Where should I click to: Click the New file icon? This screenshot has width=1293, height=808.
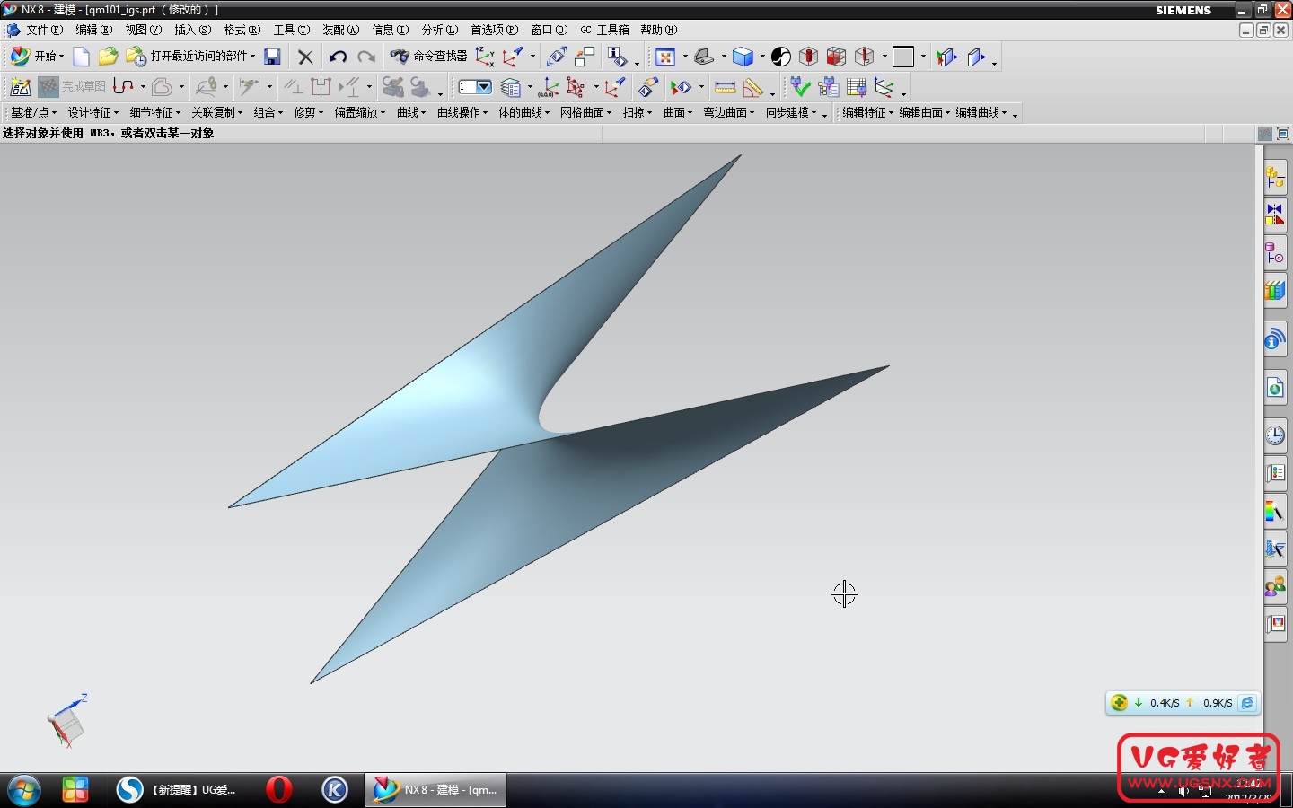(x=81, y=57)
